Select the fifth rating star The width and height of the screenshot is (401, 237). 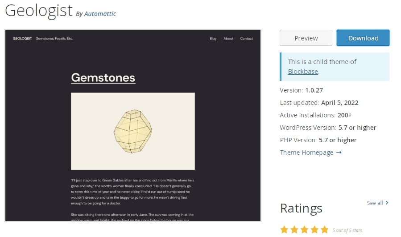pos(324,230)
